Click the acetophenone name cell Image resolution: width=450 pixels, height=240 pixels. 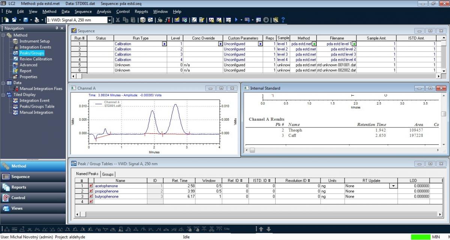coord(120,186)
